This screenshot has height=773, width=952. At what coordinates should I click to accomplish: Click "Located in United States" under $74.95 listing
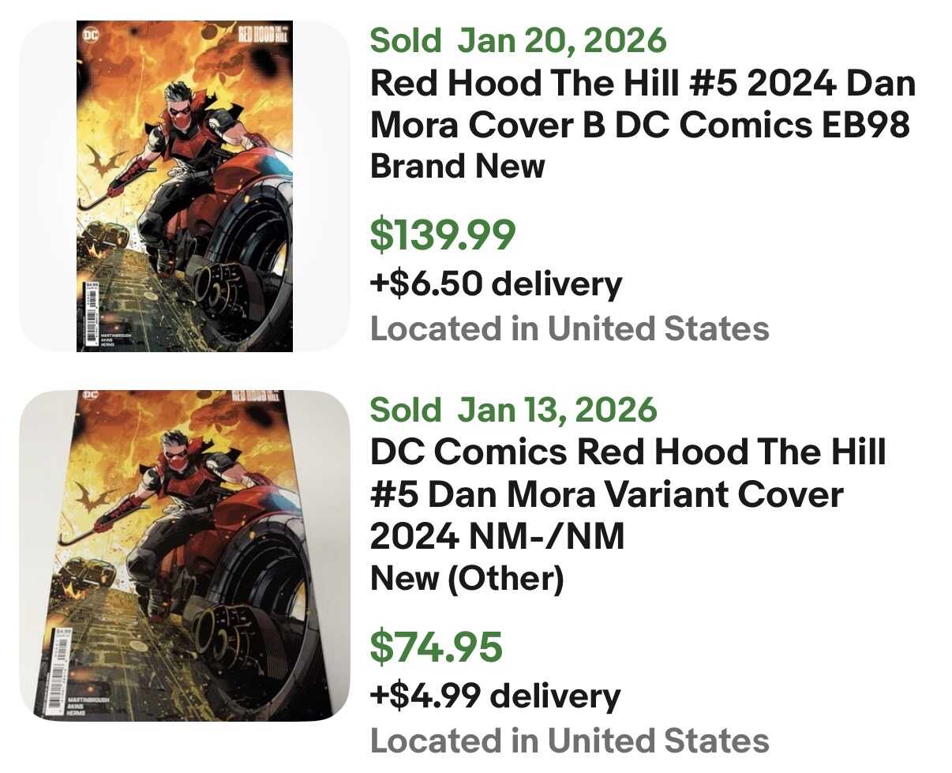(x=569, y=741)
